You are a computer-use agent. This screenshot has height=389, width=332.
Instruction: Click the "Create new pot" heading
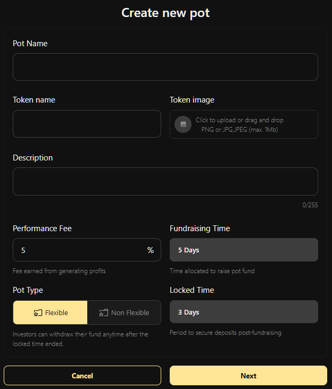click(165, 13)
